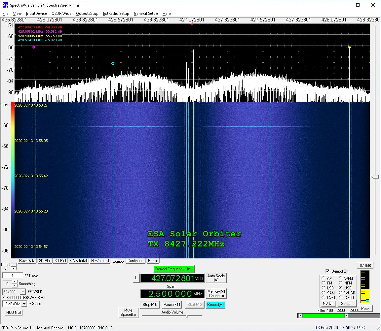The width and height of the screenshot is (381, 331).
Task: Select WUSB demodulation mode
Action: tap(340, 293)
